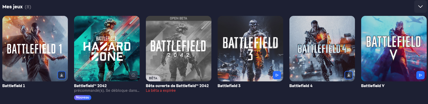Image resolution: width=428 pixels, height=104 pixels.
Task: Click the BÊTA label on the beta cover
Action: 153,78
